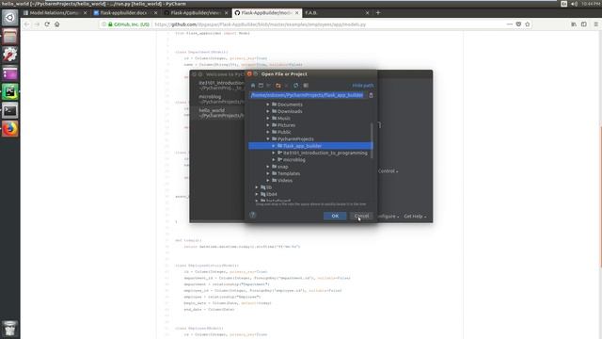Go to home directory in file dialog
Viewport: 602px width, 339px height.
tap(253, 86)
